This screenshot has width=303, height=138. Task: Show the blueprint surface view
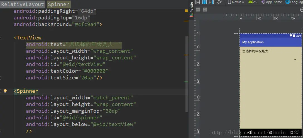point(204,2)
